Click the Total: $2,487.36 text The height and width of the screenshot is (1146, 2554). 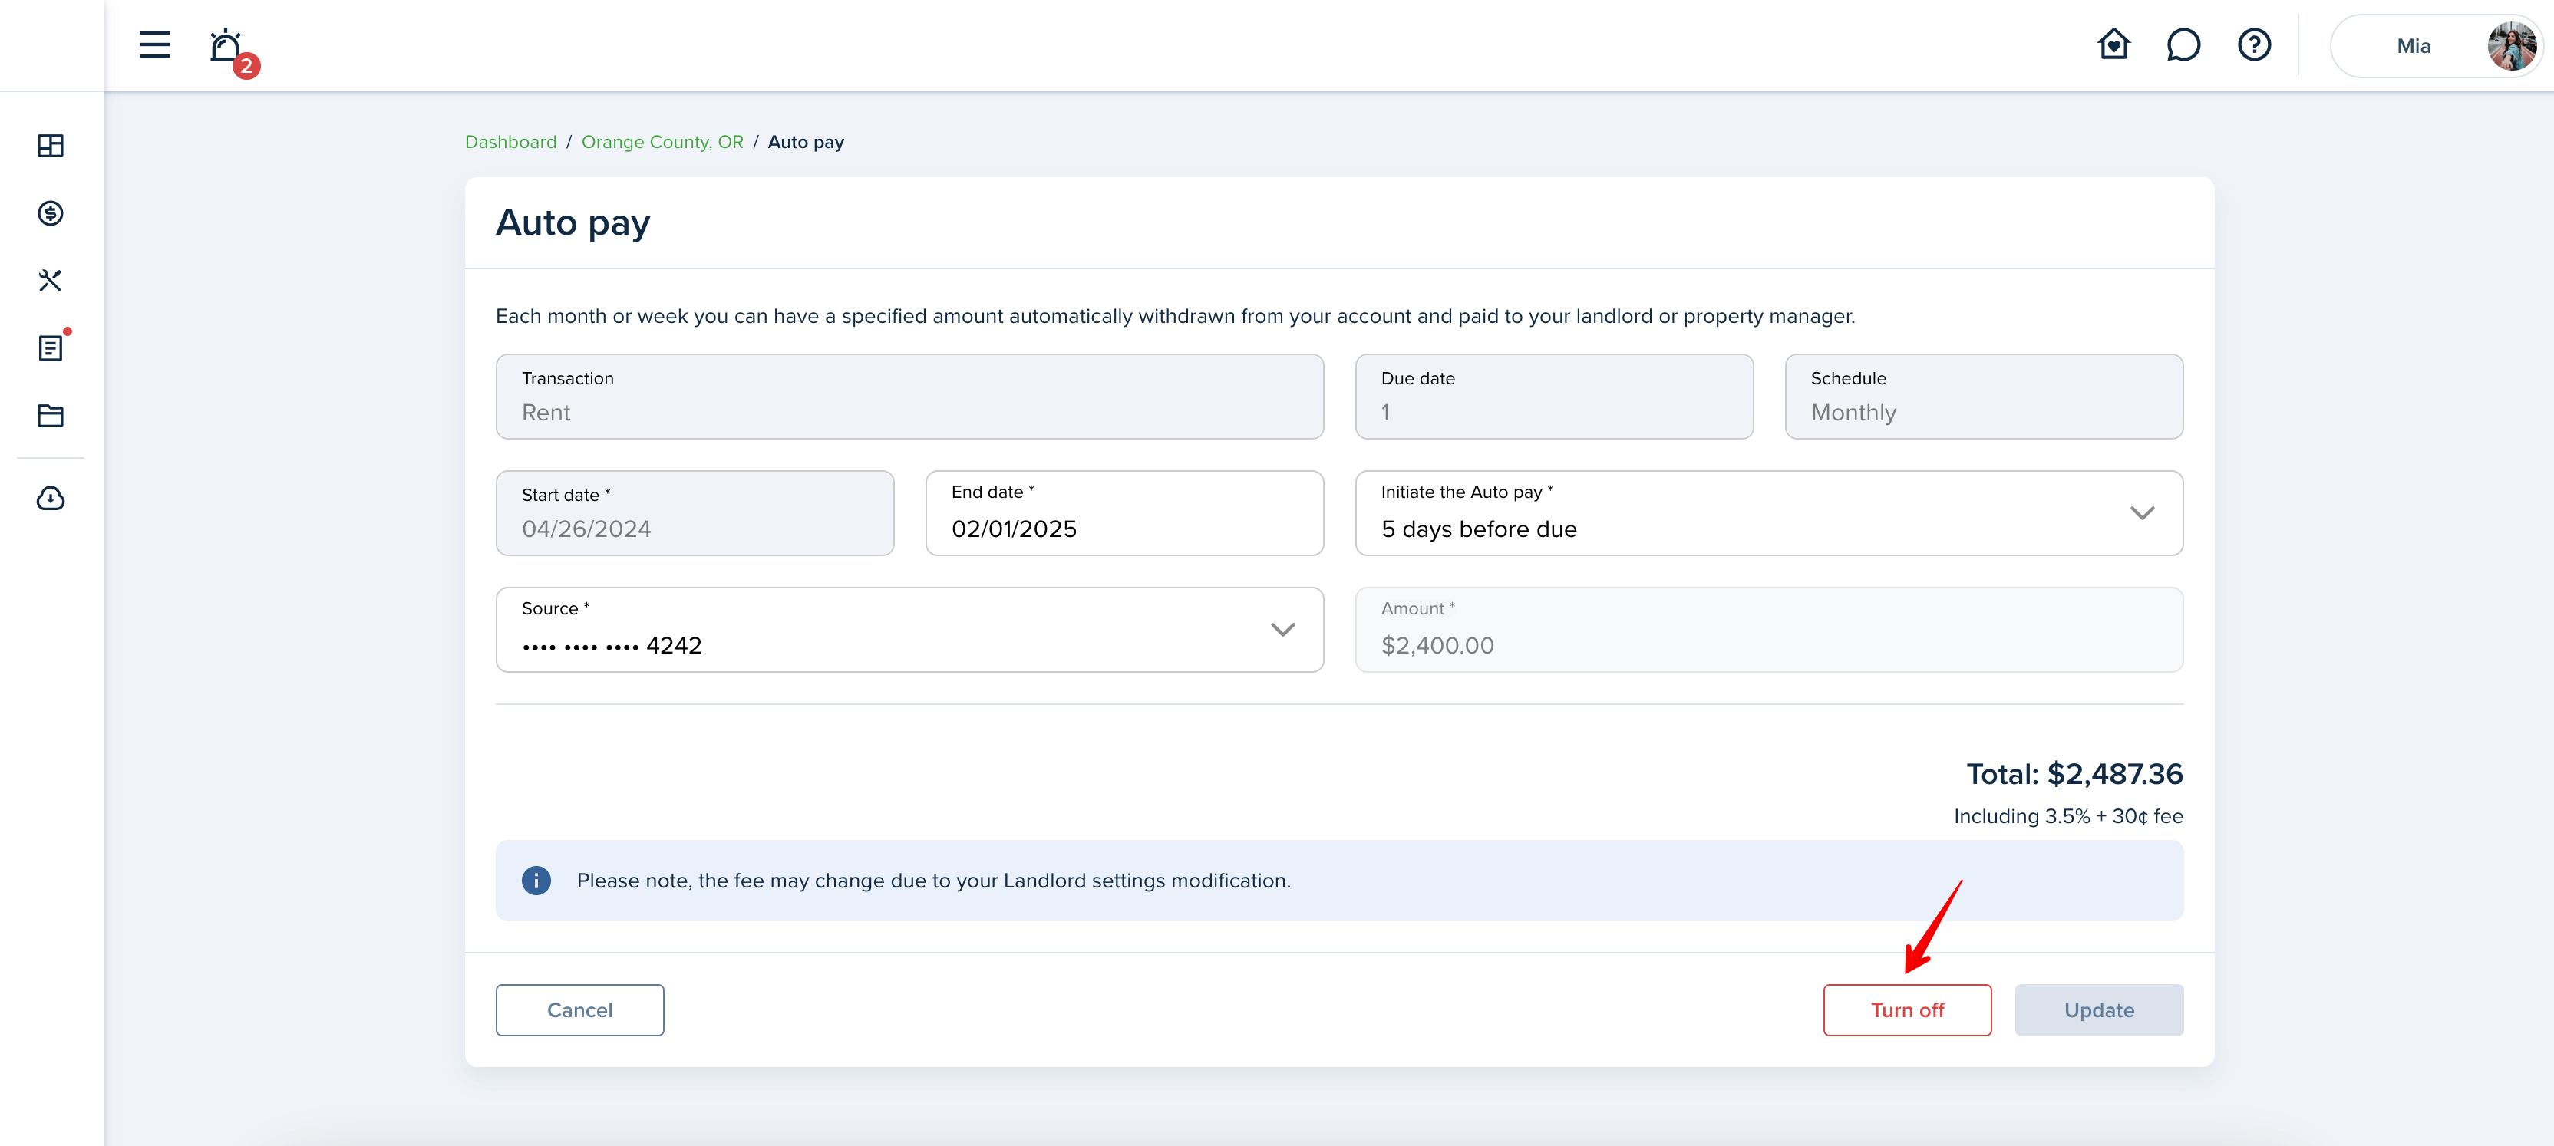point(2074,773)
